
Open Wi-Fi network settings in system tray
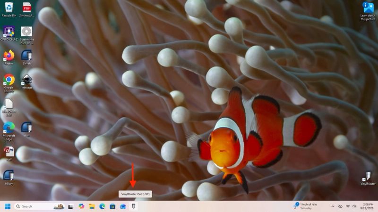coord(348,206)
